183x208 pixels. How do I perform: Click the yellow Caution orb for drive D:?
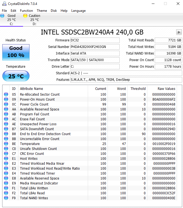(x=25, y=16)
